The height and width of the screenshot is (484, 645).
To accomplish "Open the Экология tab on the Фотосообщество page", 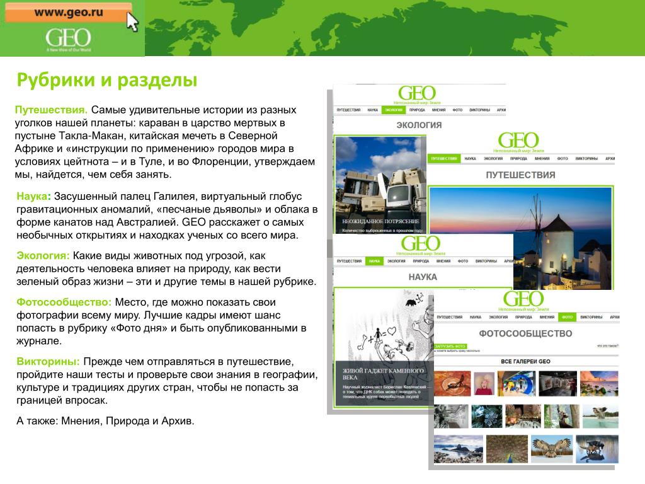I will coord(498,317).
